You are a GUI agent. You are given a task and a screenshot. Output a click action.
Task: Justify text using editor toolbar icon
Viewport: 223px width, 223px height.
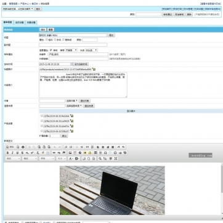[x=113, y=147]
